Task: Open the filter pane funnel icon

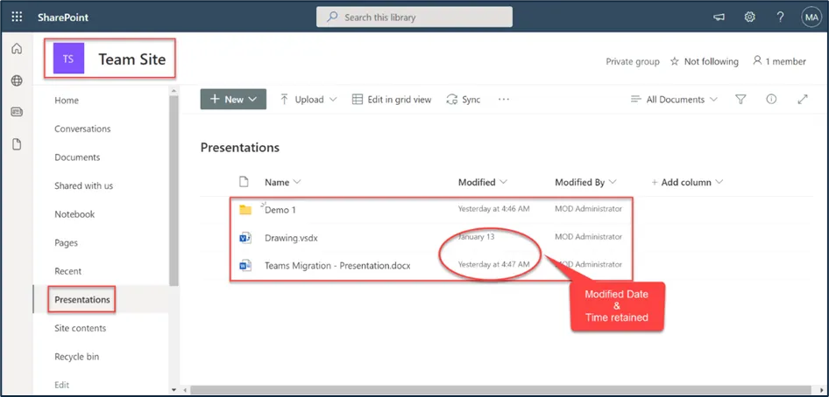Action: [740, 100]
